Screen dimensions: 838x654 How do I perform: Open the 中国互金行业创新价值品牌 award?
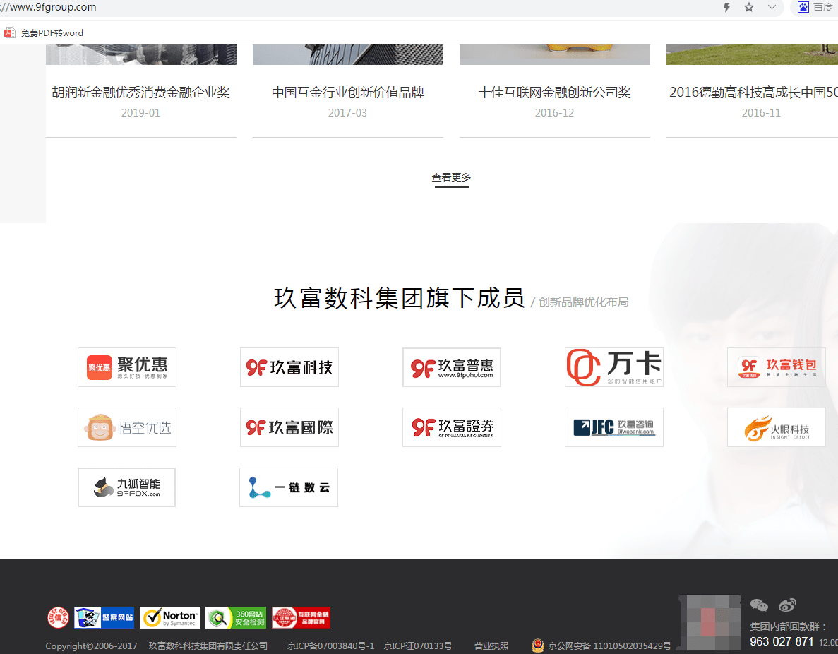[x=348, y=93]
